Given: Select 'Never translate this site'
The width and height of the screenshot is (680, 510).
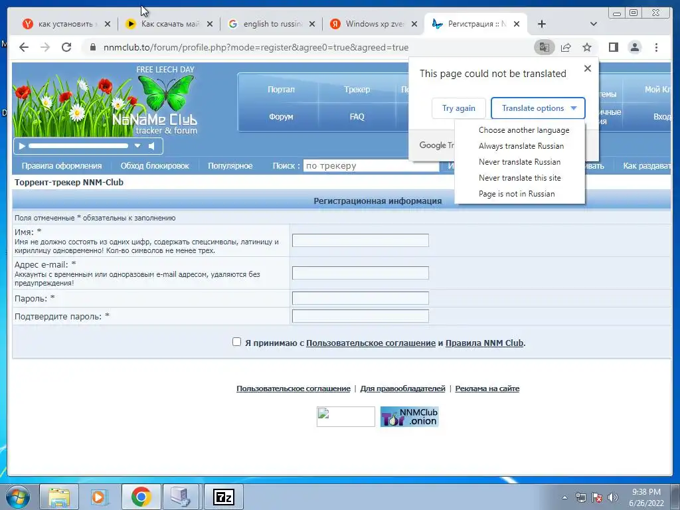Looking at the screenshot, I should pos(519,178).
